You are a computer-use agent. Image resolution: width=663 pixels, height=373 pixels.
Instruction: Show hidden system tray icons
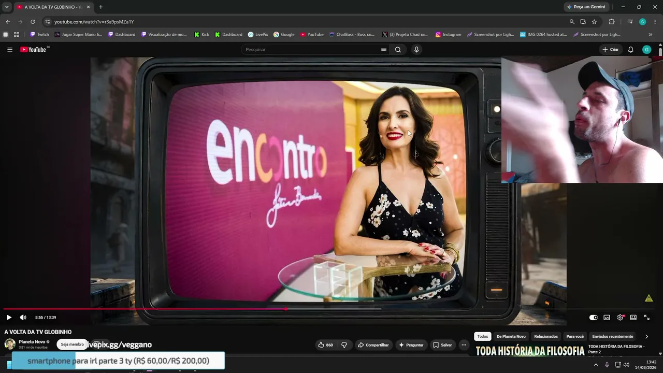click(x=596, y=365)
